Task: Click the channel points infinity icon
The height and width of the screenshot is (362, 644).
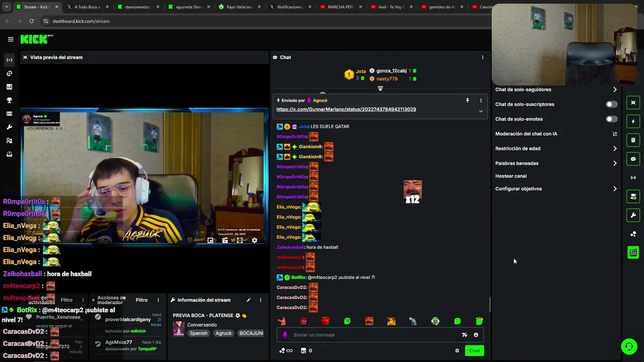Action: 286,351
